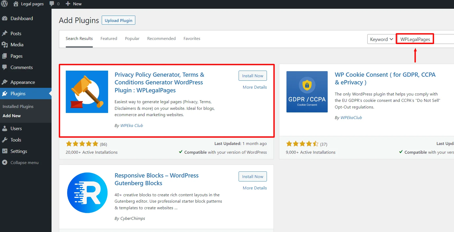Open Installed Plugins submenu item

pos(18,107)
